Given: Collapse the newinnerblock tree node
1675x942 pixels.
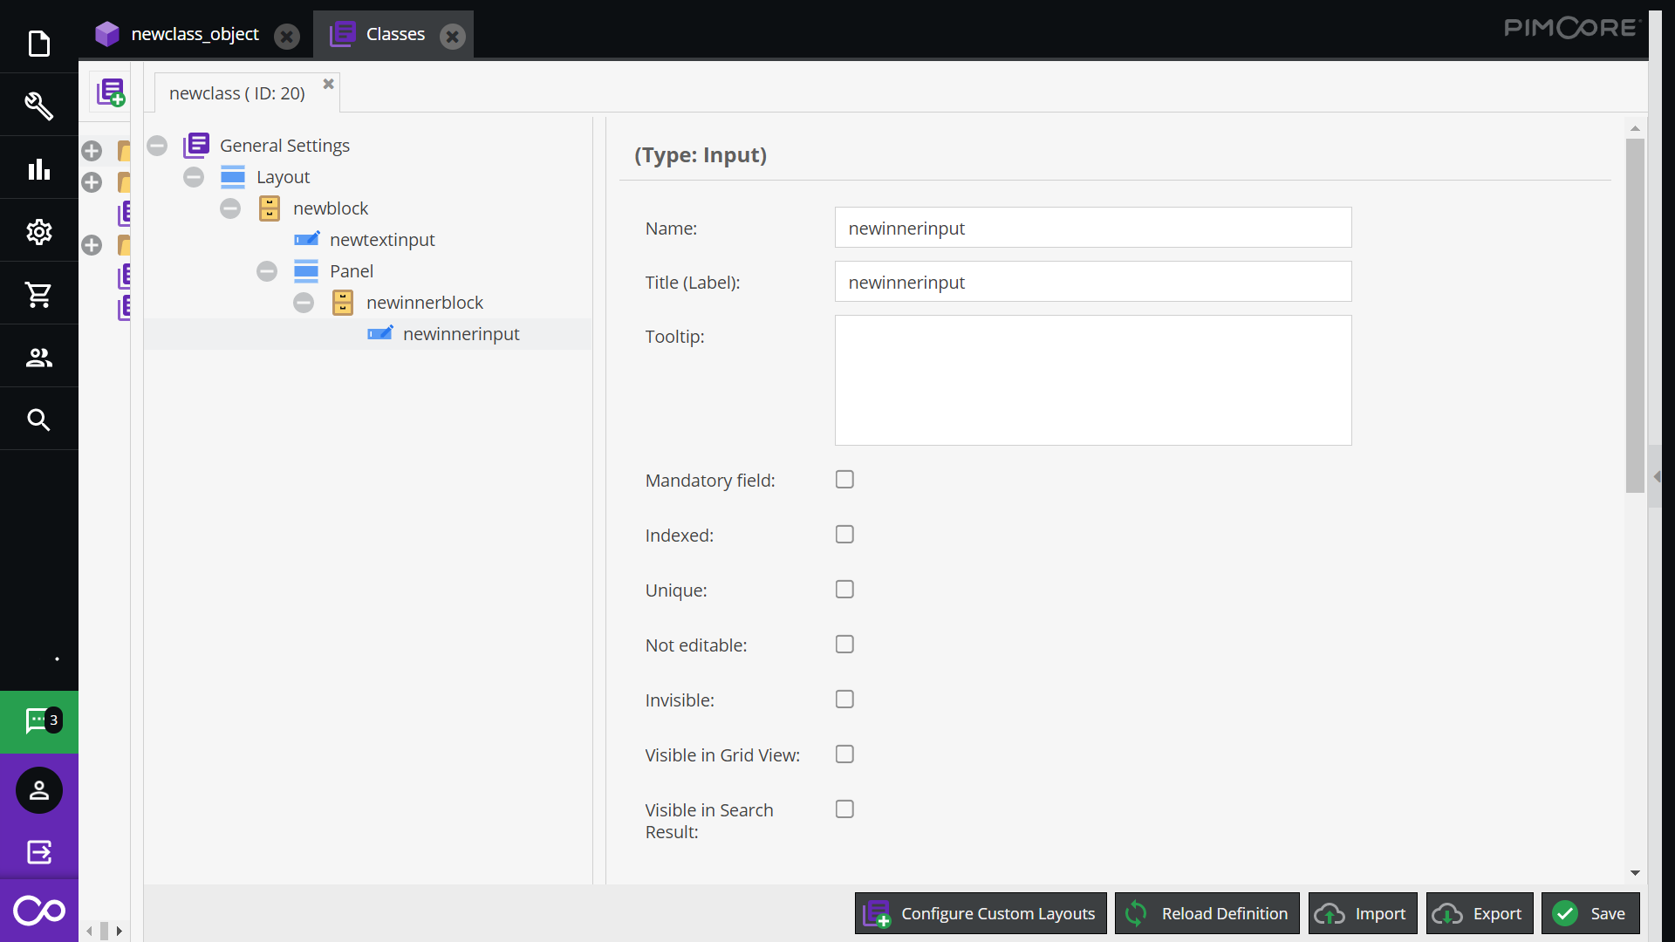Looking at the screenshot, I should [304, 302].
